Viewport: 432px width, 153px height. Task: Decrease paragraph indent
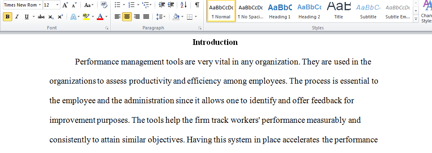[x=162, y=5]
